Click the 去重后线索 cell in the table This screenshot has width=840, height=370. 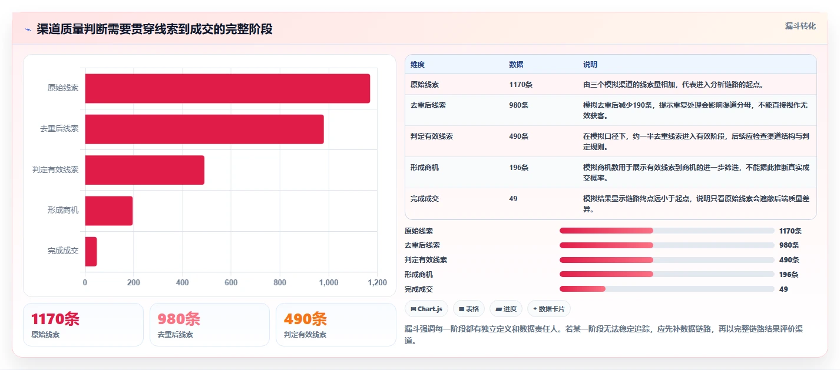coord(428,105)
